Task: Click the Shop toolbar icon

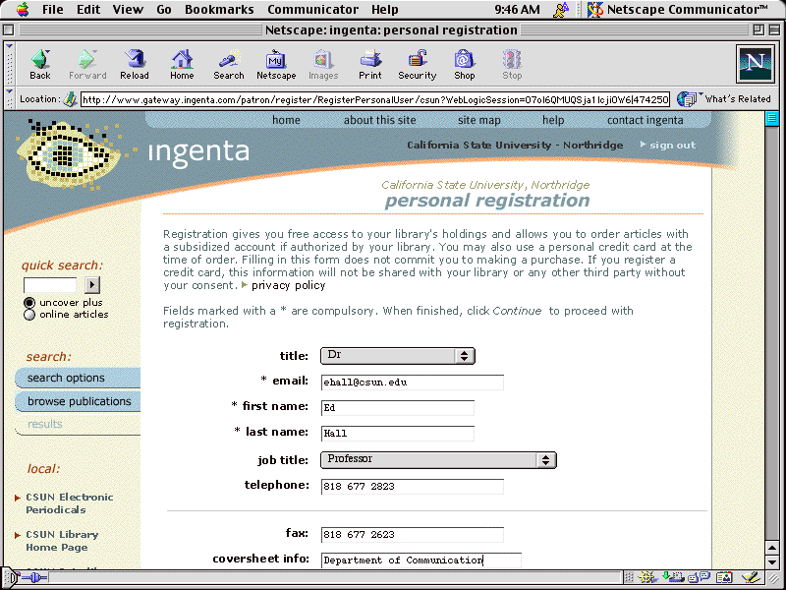Action: [464, 65]
